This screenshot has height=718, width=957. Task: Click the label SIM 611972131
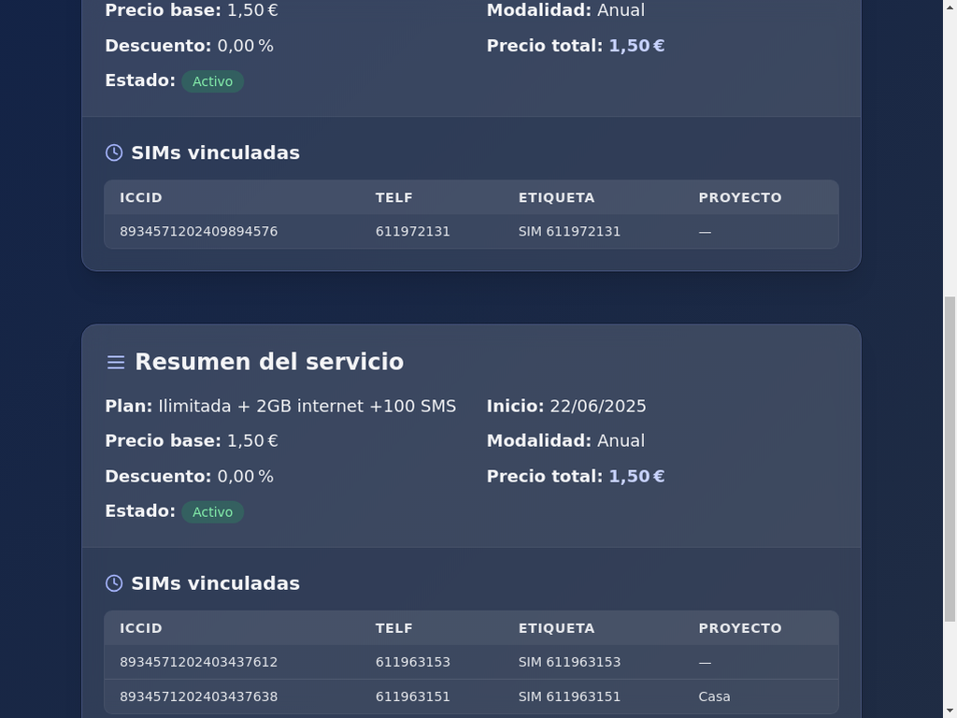(569, 232)
